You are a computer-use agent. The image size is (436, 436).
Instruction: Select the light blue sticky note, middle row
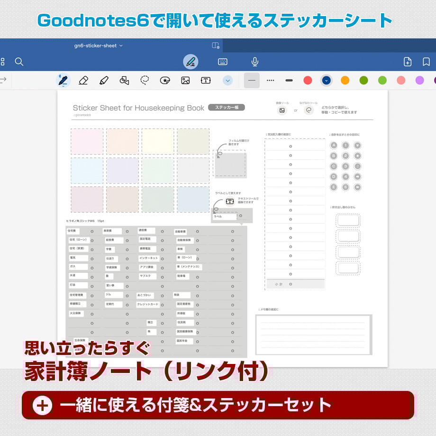87,171
